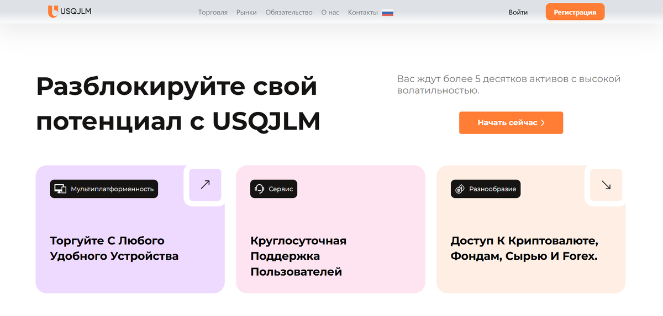The image size is (663, 316).
Task: Go to the Обязательство page
Action: [289, 12]
